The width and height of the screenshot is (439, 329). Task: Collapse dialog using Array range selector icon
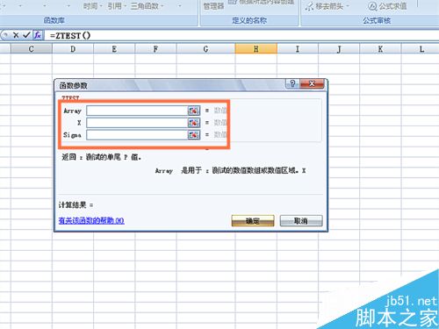pyautogui.click(x=193, y=111)
